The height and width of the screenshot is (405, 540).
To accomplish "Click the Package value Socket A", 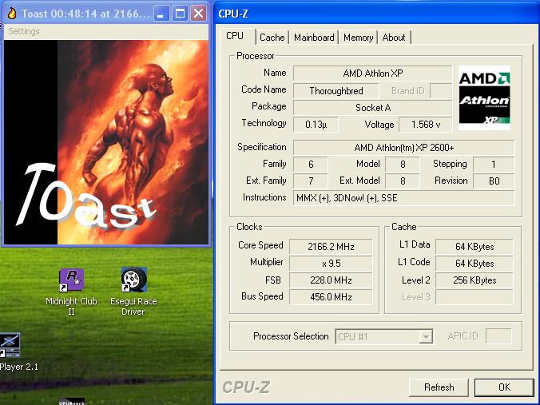I will (372, 108).
